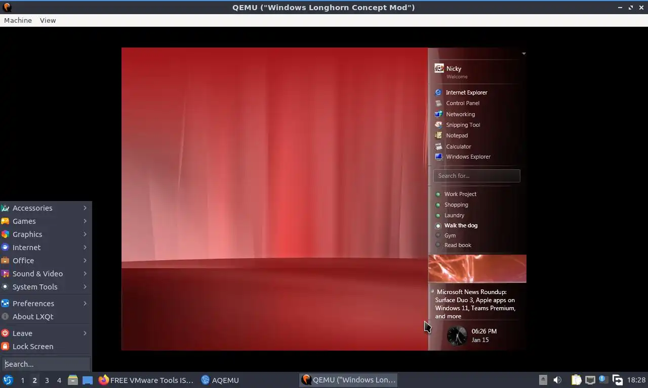The height and width of the screenshot is (388, 648).
Task: Click the Firefox icon in taskbar
Action: coord(104,380)
